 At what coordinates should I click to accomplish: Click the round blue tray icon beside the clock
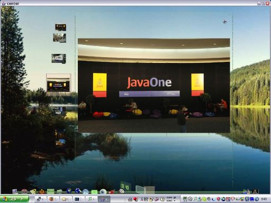click(x=257, y=199)
